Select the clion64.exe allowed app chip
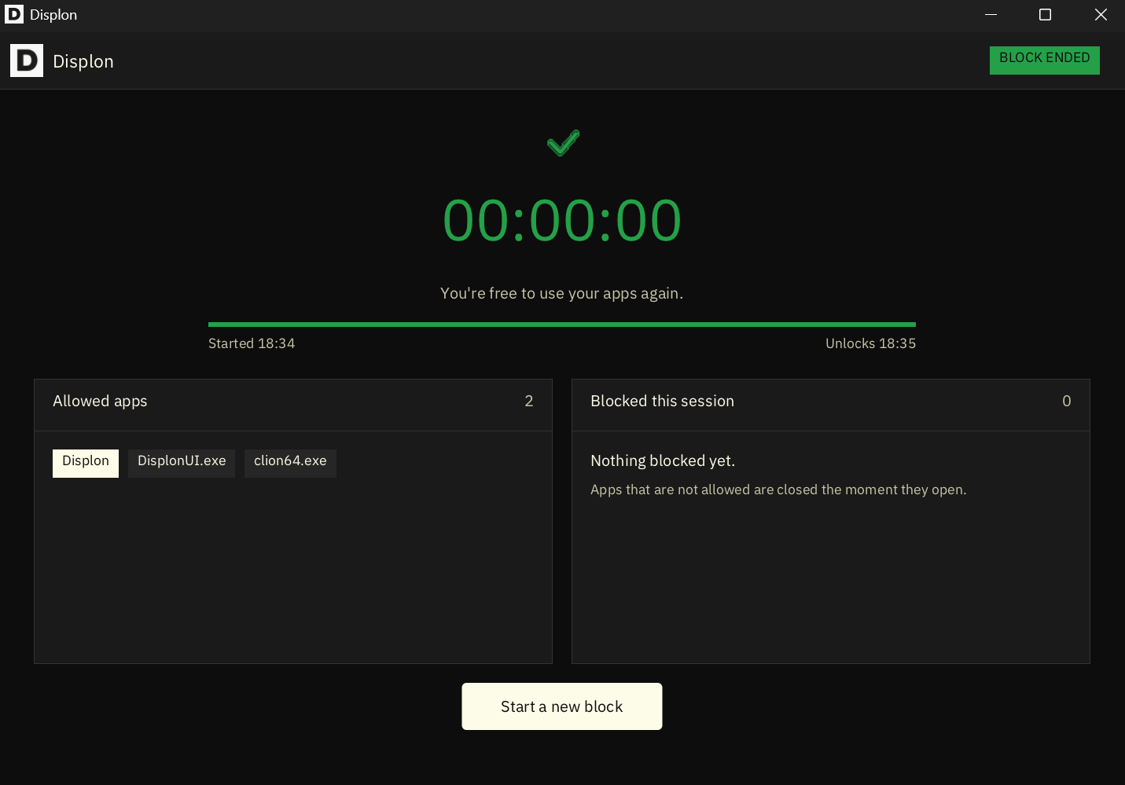The width and height of the screenshot is (1125, 785). click(290, 463)
